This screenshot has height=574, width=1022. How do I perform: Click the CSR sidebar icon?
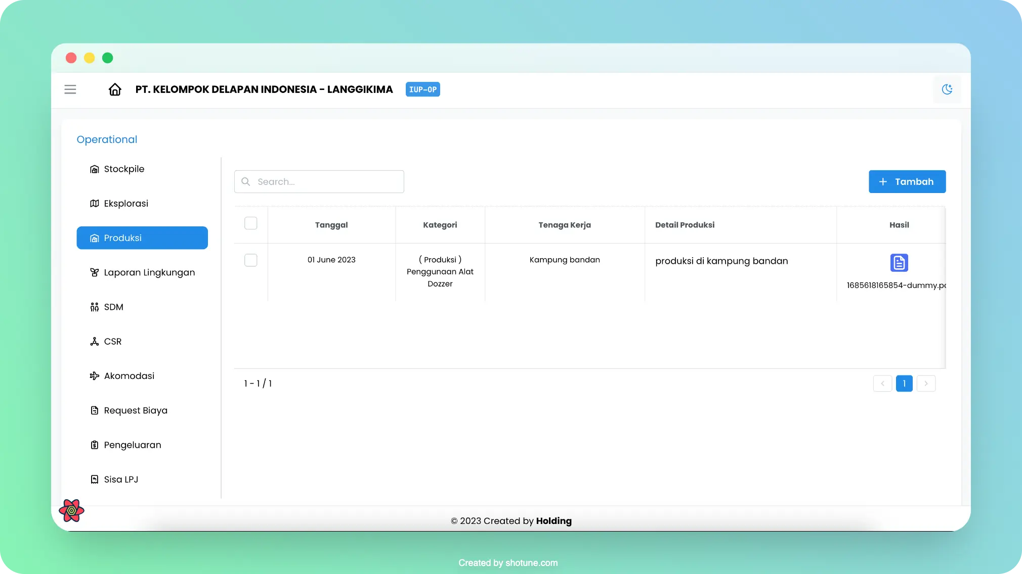pos(94,341)
